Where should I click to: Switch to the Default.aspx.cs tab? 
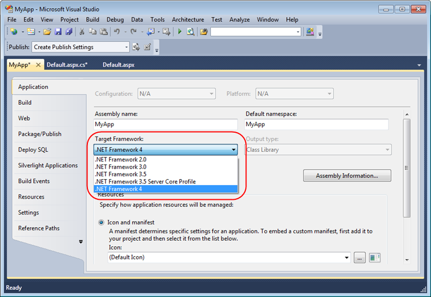67,65
